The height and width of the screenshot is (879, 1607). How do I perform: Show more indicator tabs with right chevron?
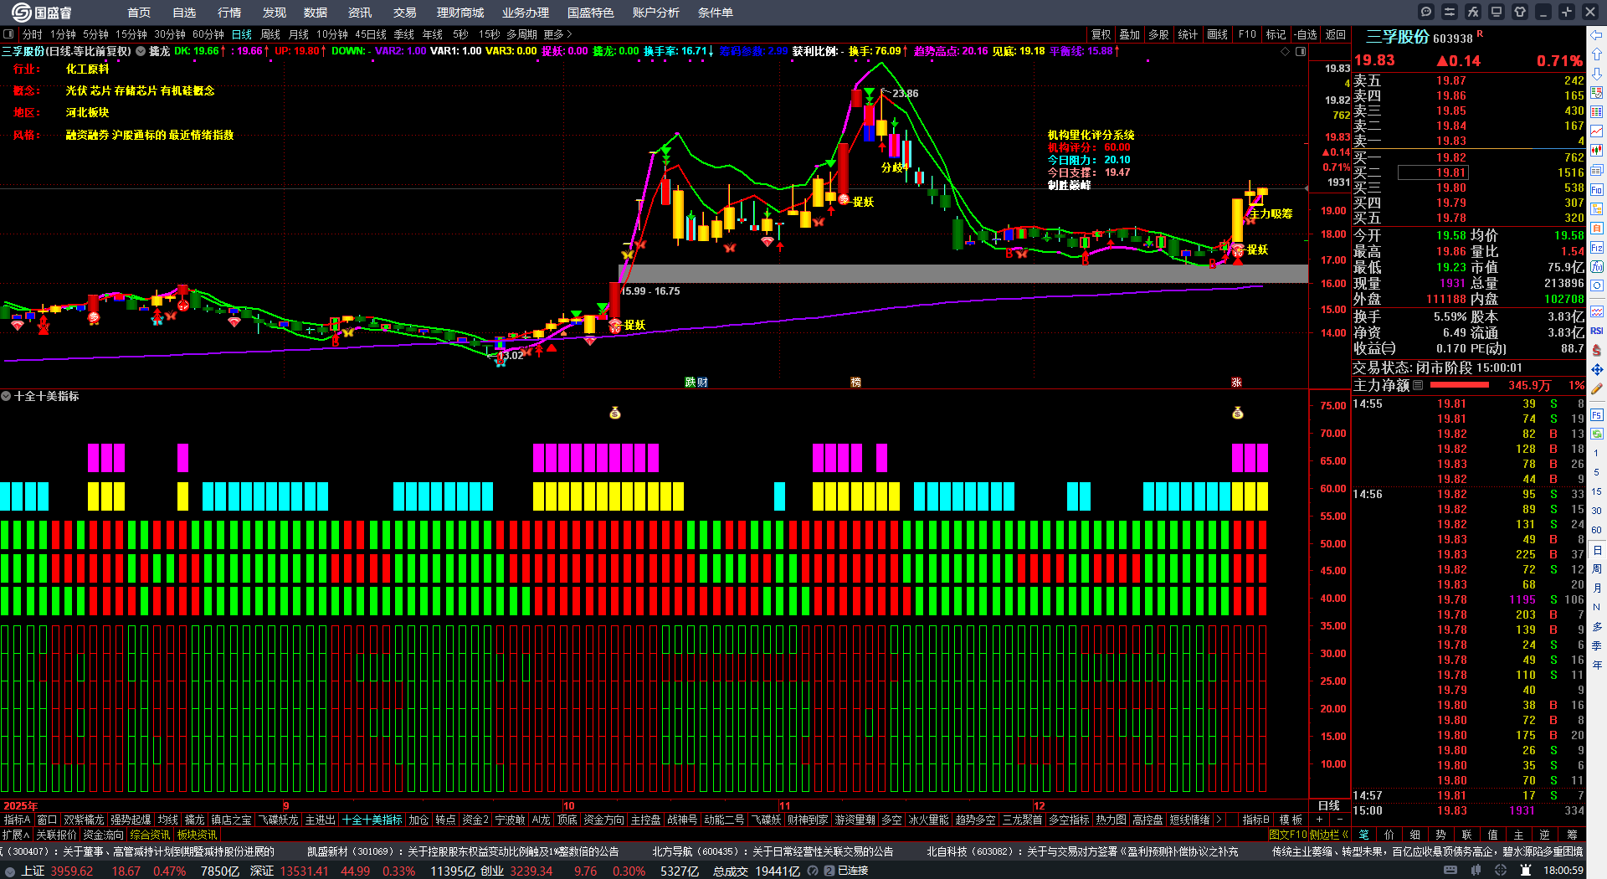(x=1219, y=820)
